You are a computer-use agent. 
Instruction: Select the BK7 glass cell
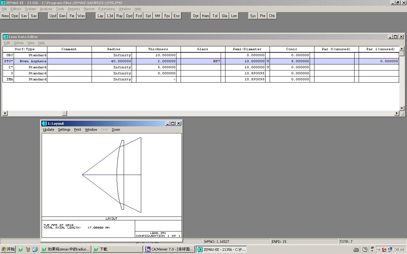click(201, 61)
